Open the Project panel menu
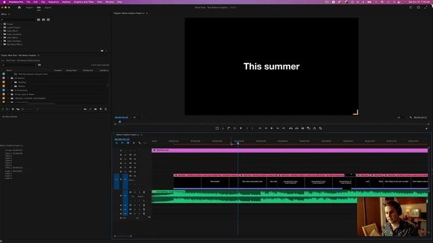Viewport: 433px width, 243px height. [39, 55]
